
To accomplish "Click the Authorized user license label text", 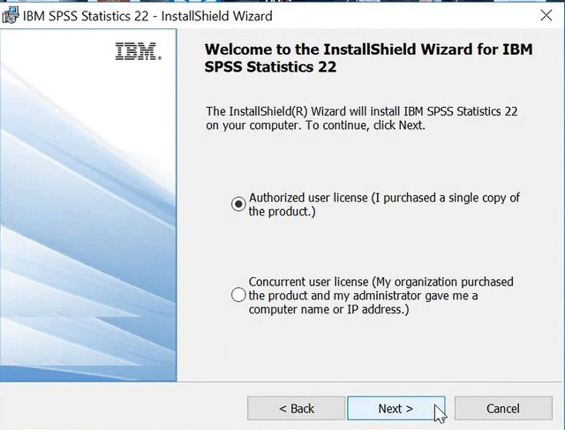I will pos(384,204).
